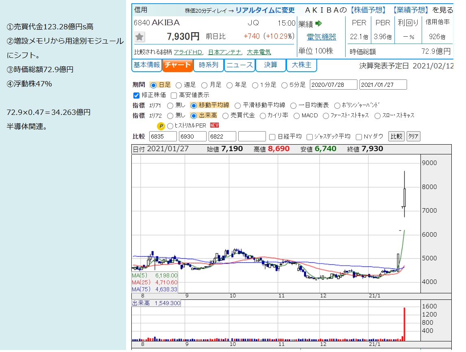
Task: Click the 出来高 1,549,300 label
Action: 156,304
